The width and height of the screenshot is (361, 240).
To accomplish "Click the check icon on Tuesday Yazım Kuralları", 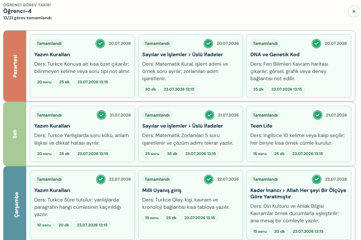I will (101, 115).
